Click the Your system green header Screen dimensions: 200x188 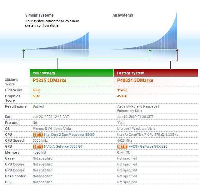click(72, 73)
